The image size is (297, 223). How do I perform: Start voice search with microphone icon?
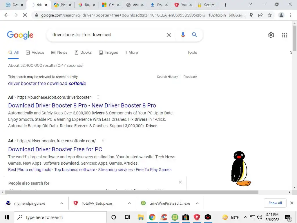pyautogui.click(x=183, y=35)
